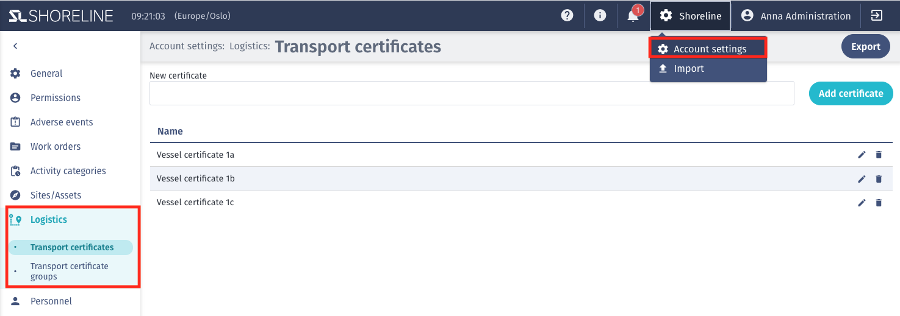The width and height of the screenshot is (900, 316).
Task: Select Account settings menu entry
Action: click(x=708, y=49)
